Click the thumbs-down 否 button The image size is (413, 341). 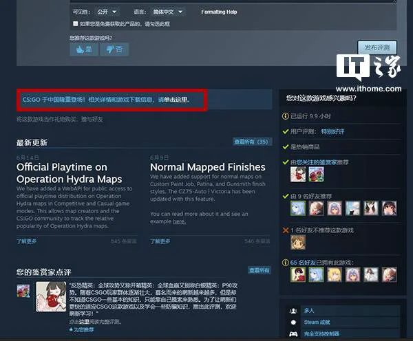coord(114,49)
